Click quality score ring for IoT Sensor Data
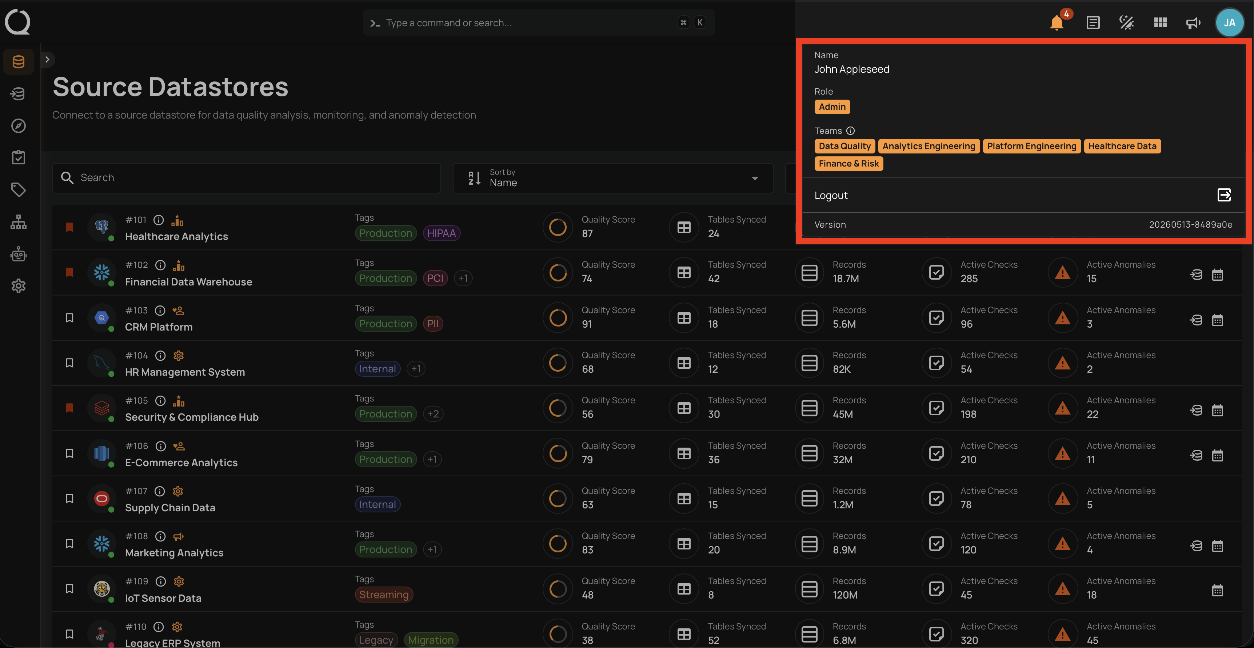 [558, 589]
